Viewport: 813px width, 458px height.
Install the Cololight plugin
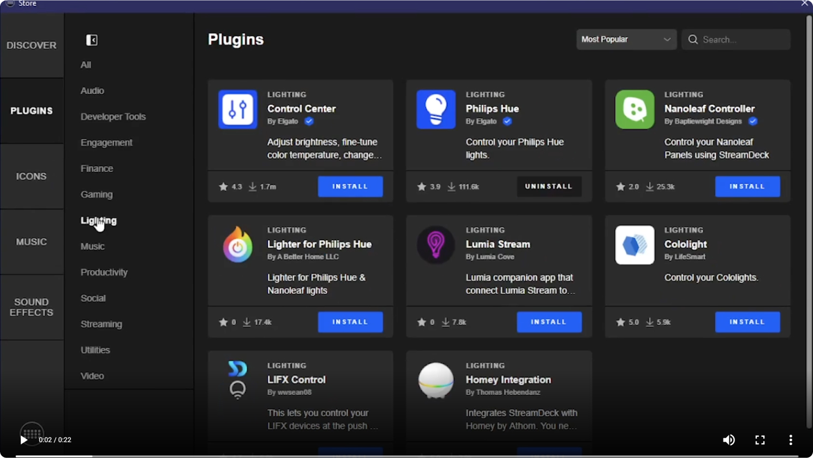point(748,322)
